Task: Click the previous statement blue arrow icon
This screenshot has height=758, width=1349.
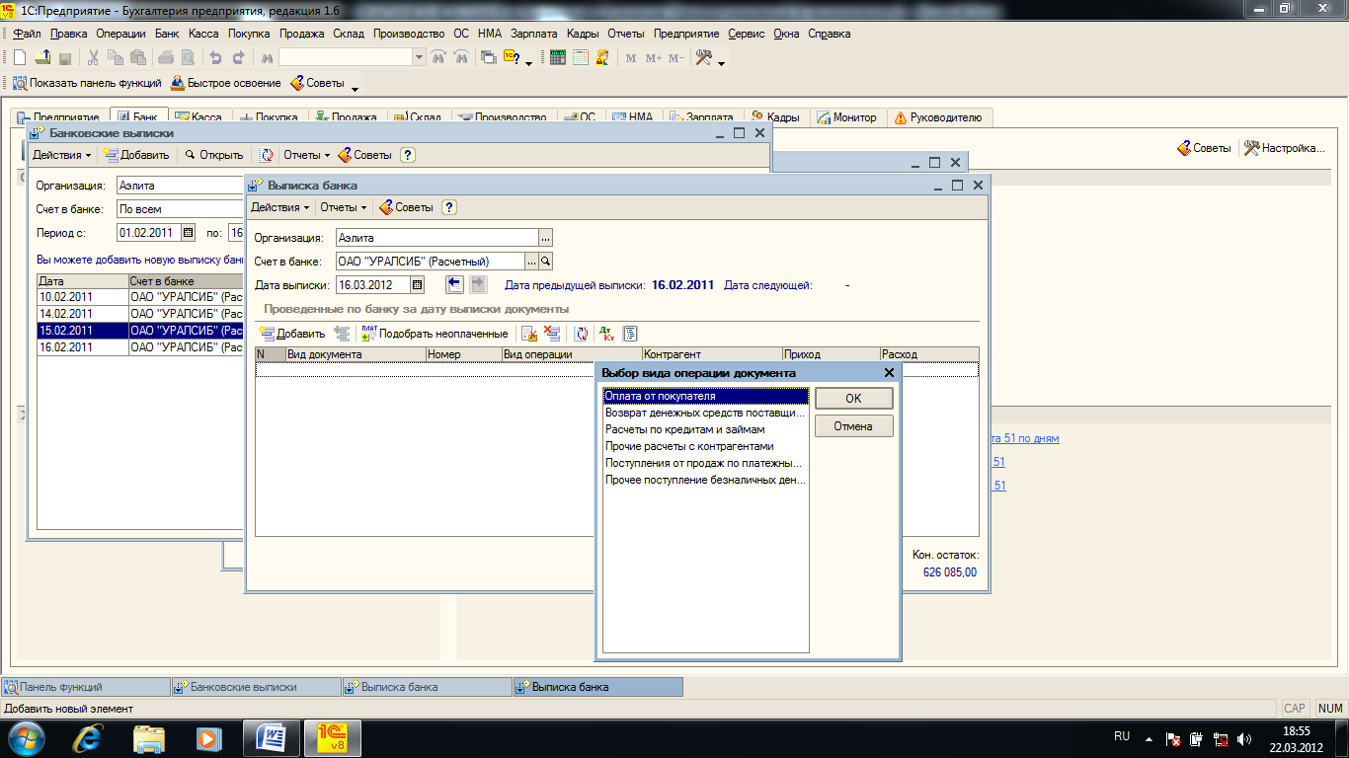Action: [454, 284]
